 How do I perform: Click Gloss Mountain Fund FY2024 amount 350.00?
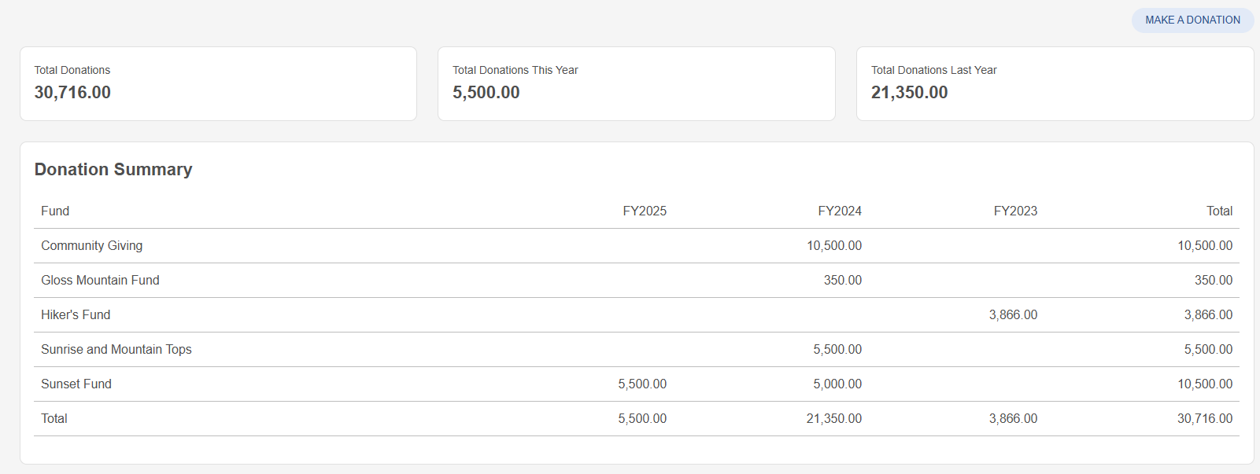(843, 281)
